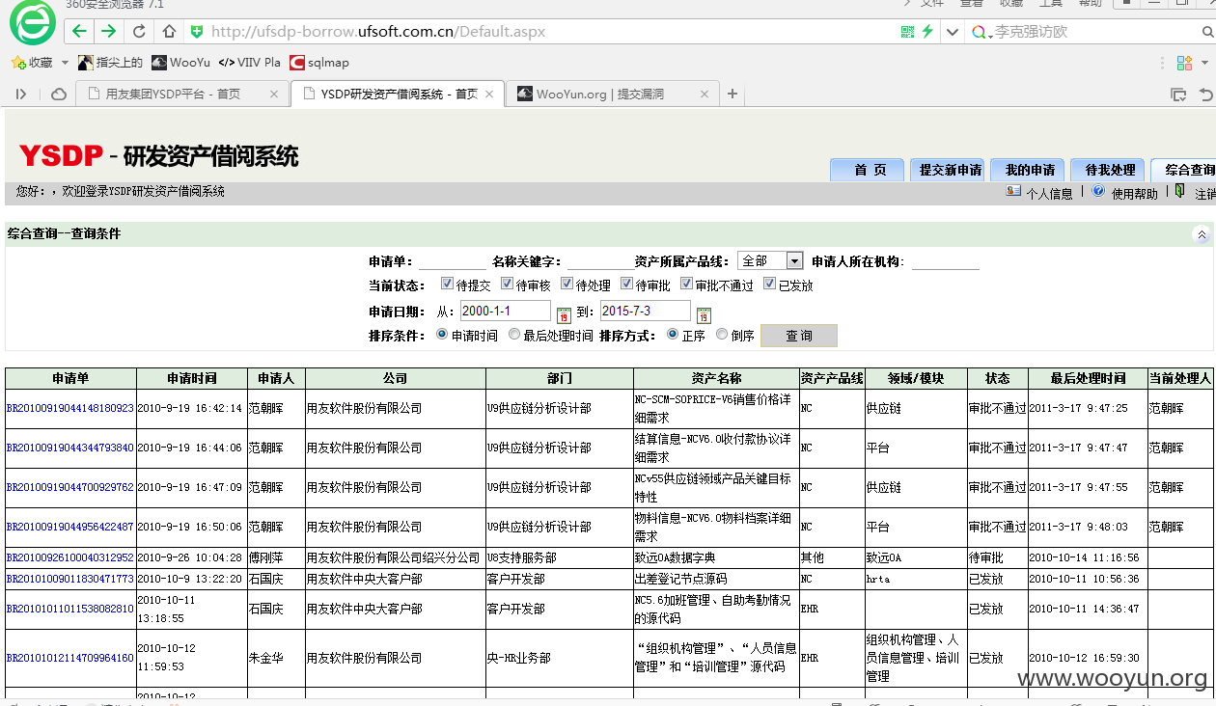Click the extensions grid icon on bookmarks bar

tap(1184, 63)
